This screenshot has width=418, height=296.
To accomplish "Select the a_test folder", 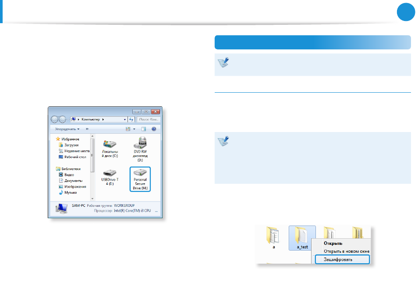I will (x=302, y=238).
